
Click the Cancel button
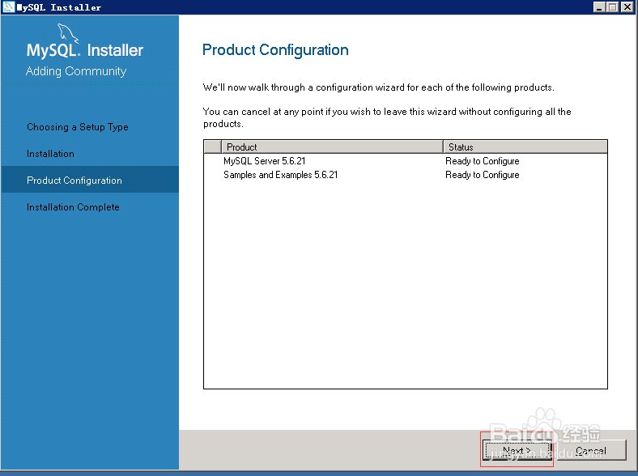591,450
